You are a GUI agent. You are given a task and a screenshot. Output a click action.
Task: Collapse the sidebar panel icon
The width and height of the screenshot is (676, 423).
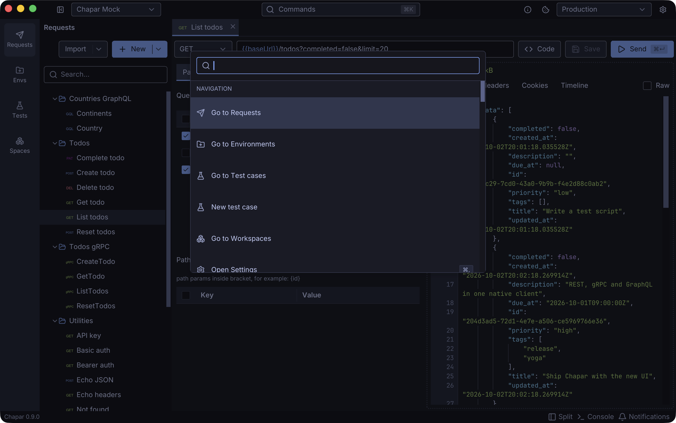point(60,10)
